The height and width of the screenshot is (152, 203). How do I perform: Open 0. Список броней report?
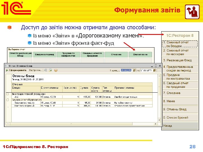[x=180, y=117]
